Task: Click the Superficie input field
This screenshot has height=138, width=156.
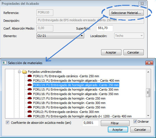Action: pyautogui.click(x=105, y=28)
